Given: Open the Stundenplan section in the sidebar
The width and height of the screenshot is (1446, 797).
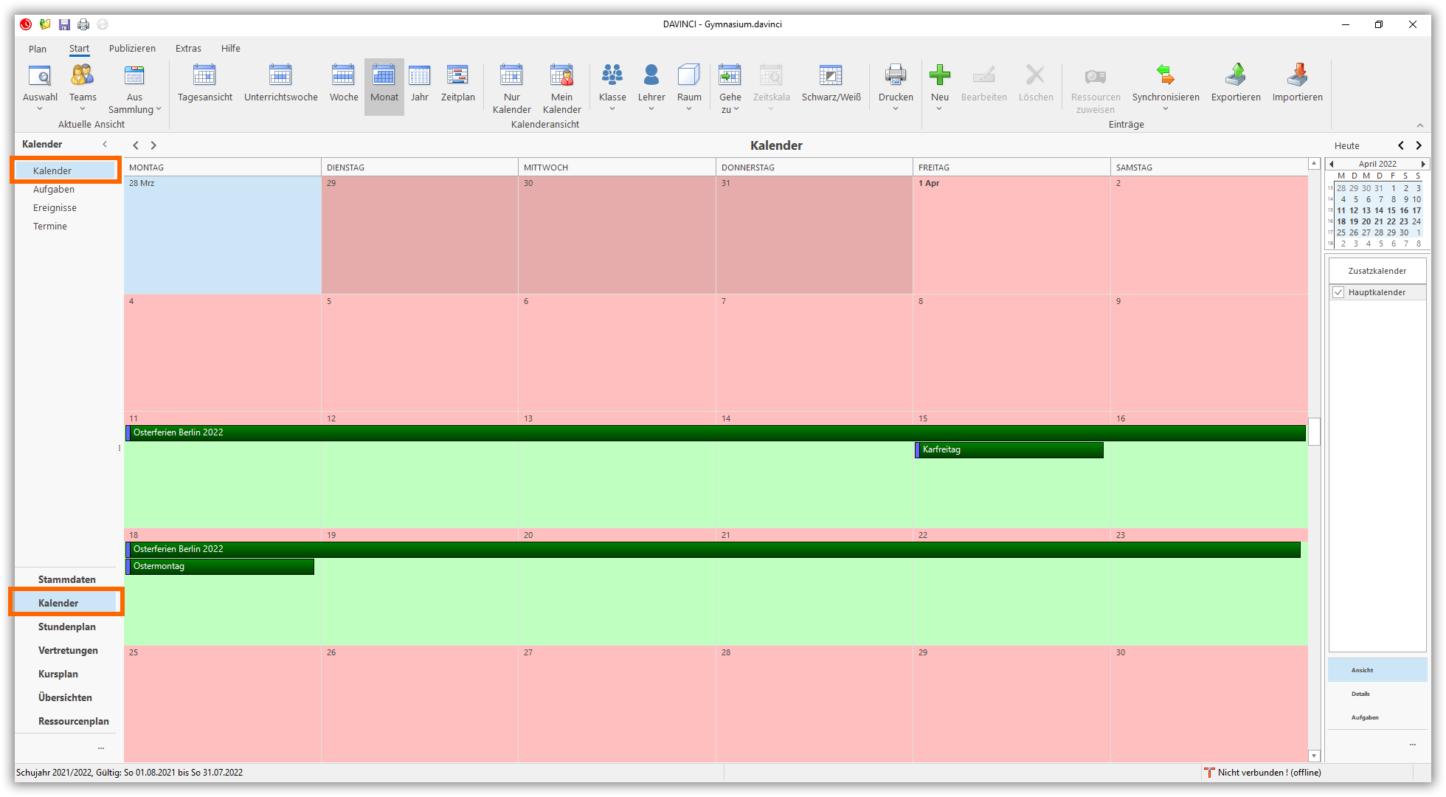Looking at the screenshot, I should (x=66, y=627).
